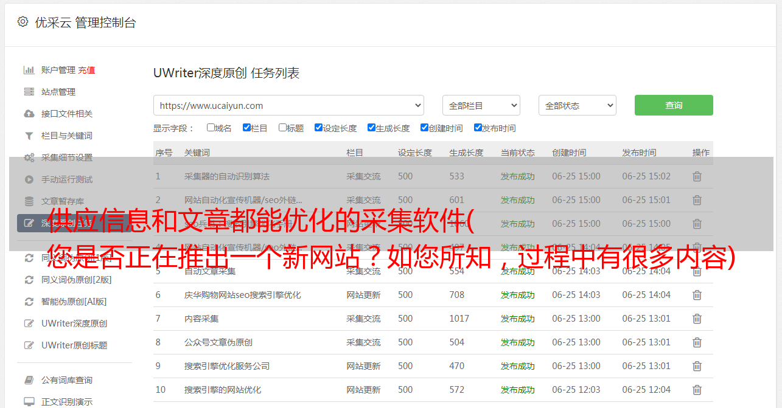Viewport: 782px width, 408px height.
Task: Delete task 庆华购物网站seo搜索引擎优化 with trash icon
Action: pyautogui.click(x=697, y=295)
